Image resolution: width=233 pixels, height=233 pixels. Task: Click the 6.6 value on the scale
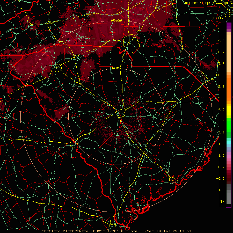pos(221,75)
